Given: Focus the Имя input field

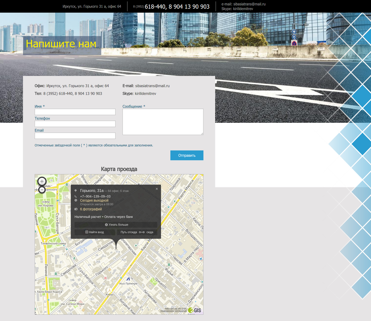Looking at the screenshot, I should coord(75,112).
